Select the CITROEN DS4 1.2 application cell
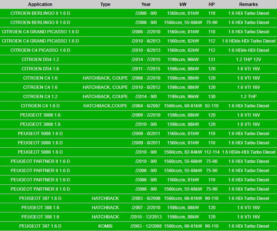Viewport: 277px width, 231px height. 40,60
